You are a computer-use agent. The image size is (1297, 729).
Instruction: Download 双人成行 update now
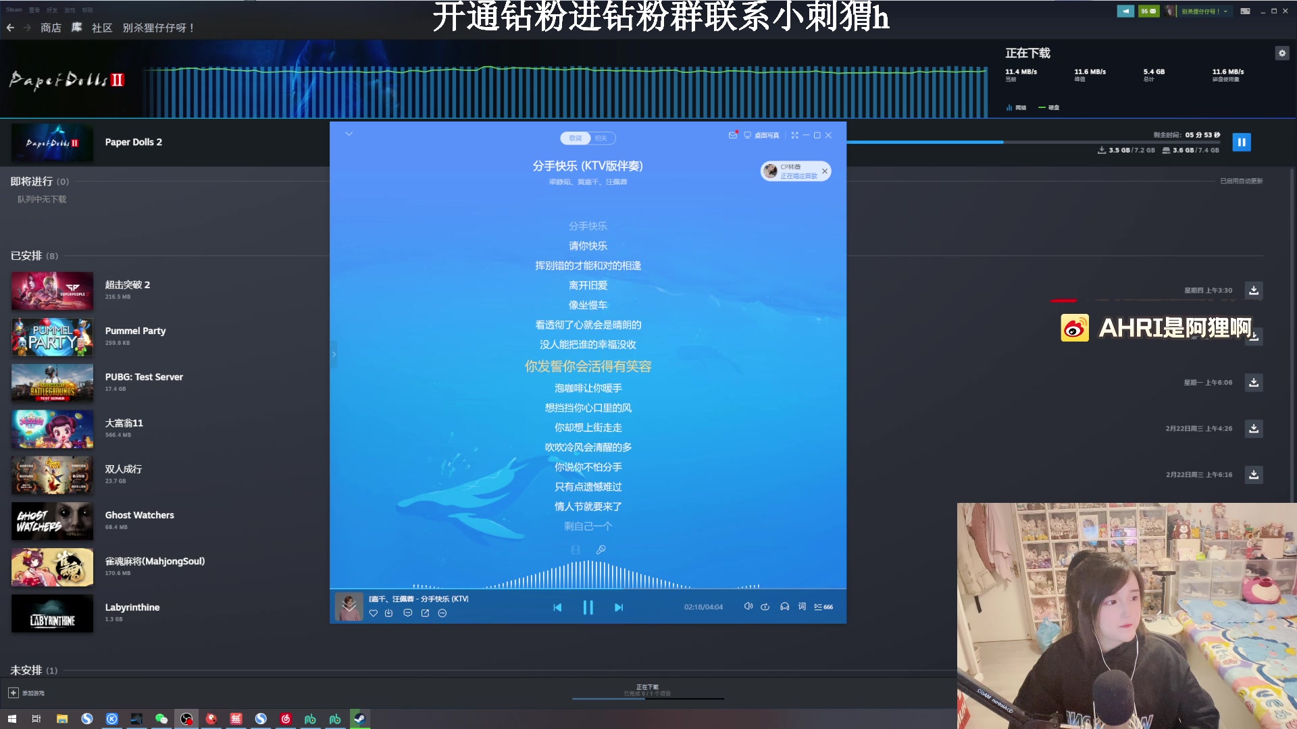(x=1254, y=475)
